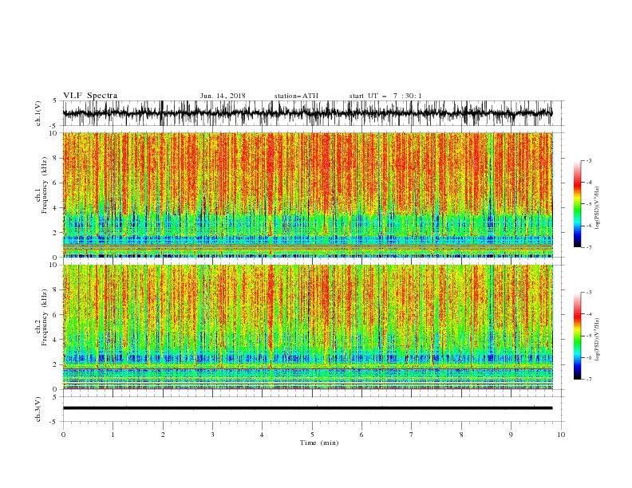Click the ch.1 voltage waveform trace

[x=307, y=113]
